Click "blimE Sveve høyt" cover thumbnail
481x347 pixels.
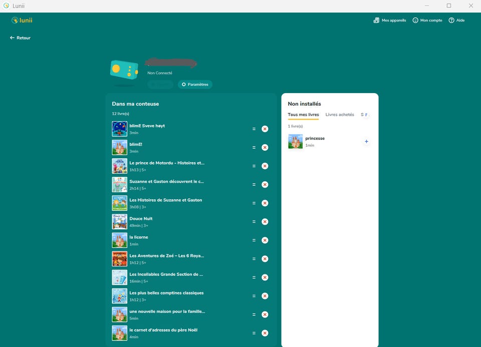[x=120, y=129]
